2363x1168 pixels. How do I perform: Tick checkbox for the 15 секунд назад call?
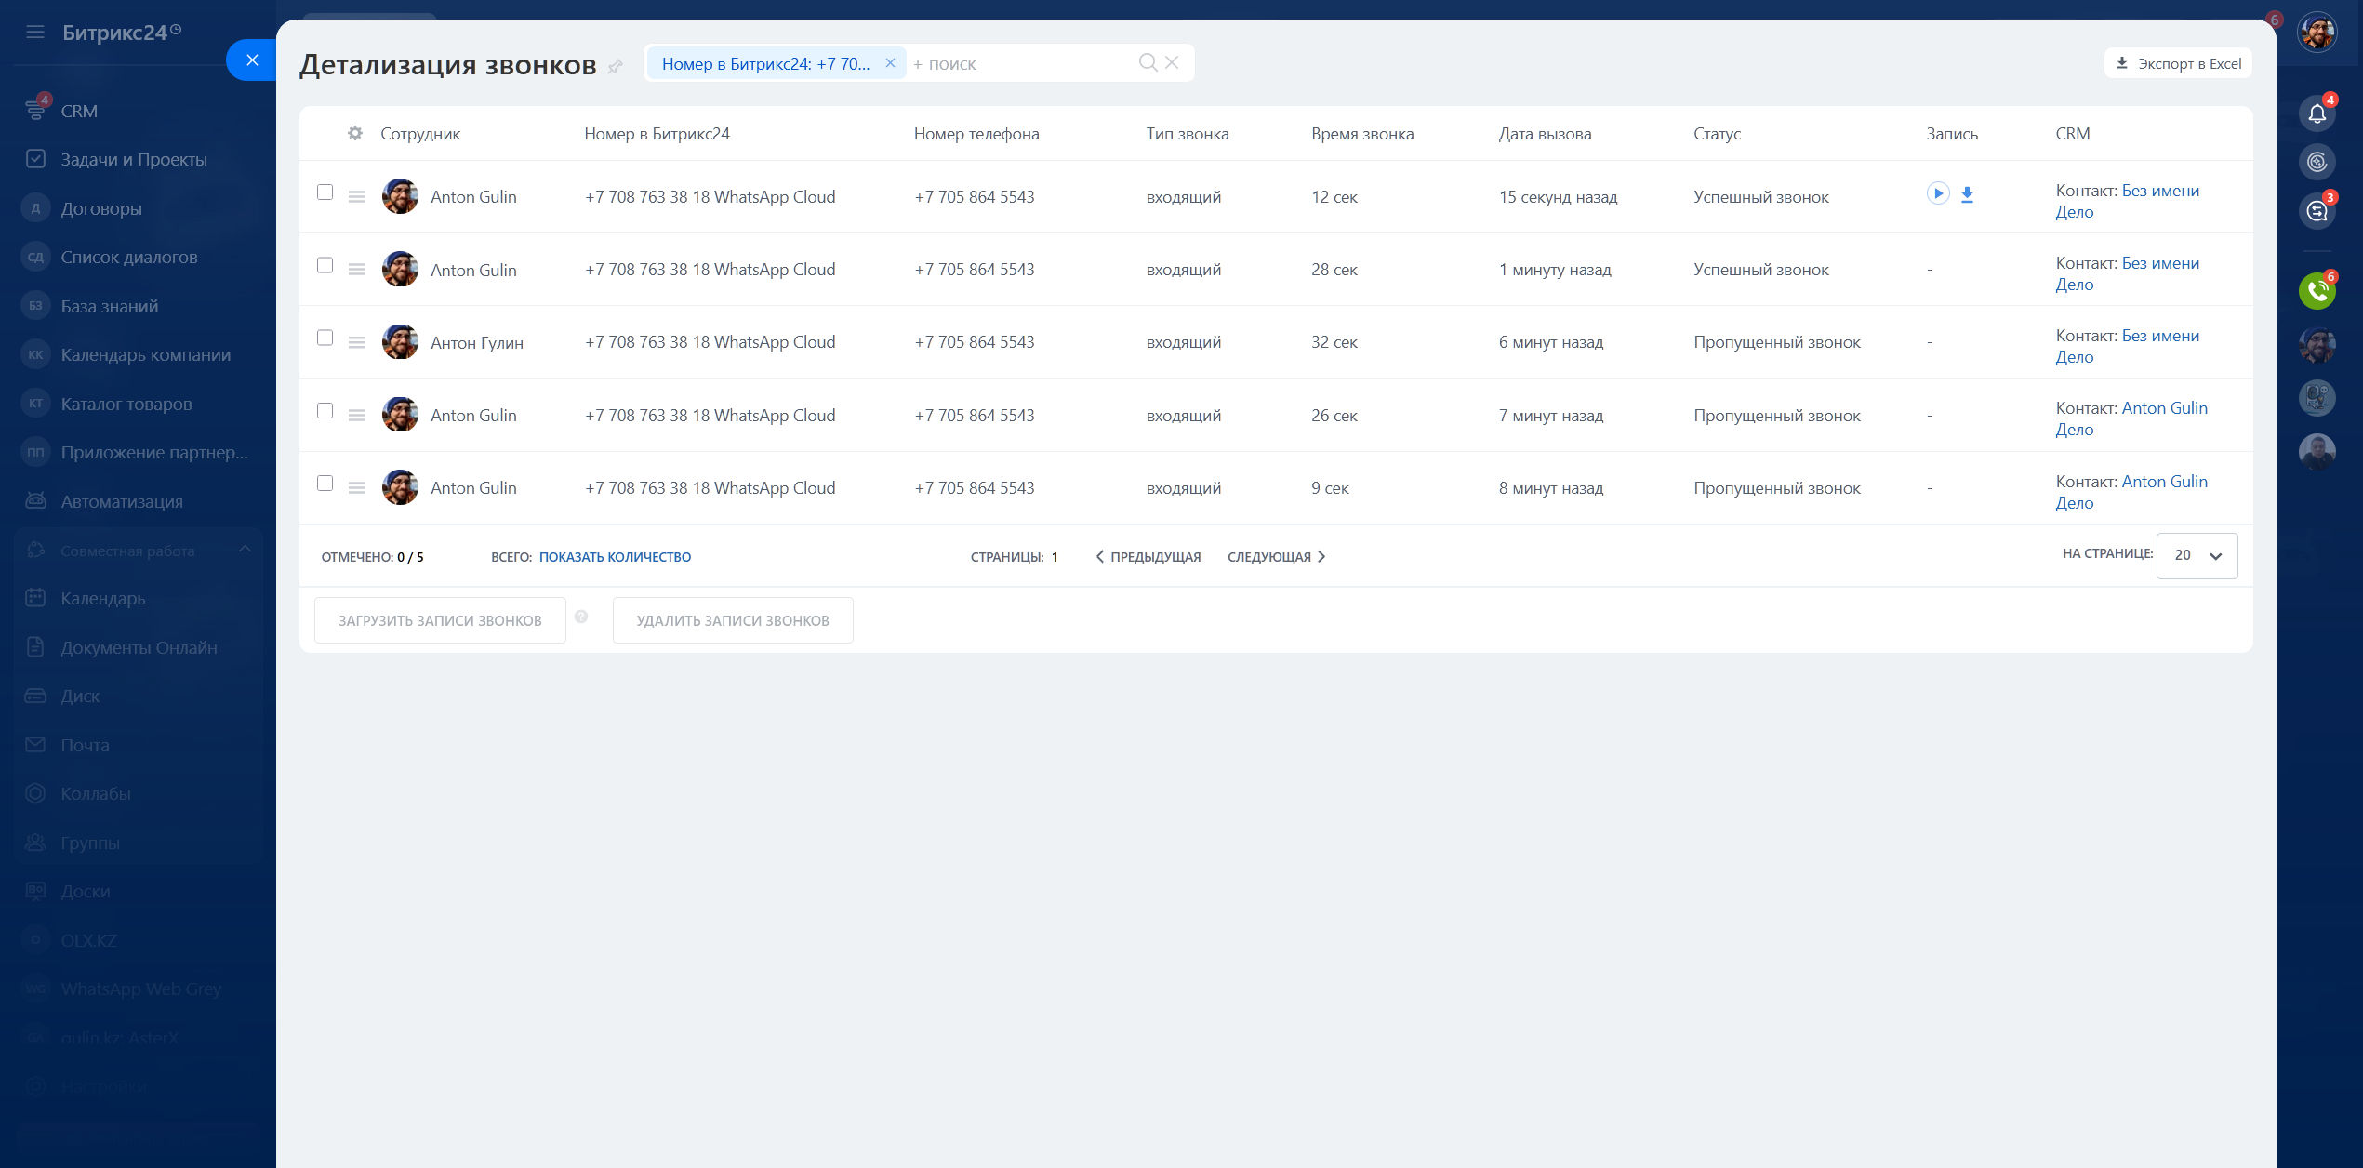coord(325,192)
